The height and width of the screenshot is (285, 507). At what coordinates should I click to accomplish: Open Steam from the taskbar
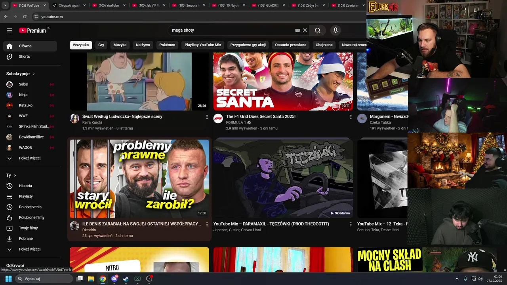click(126, 279)
